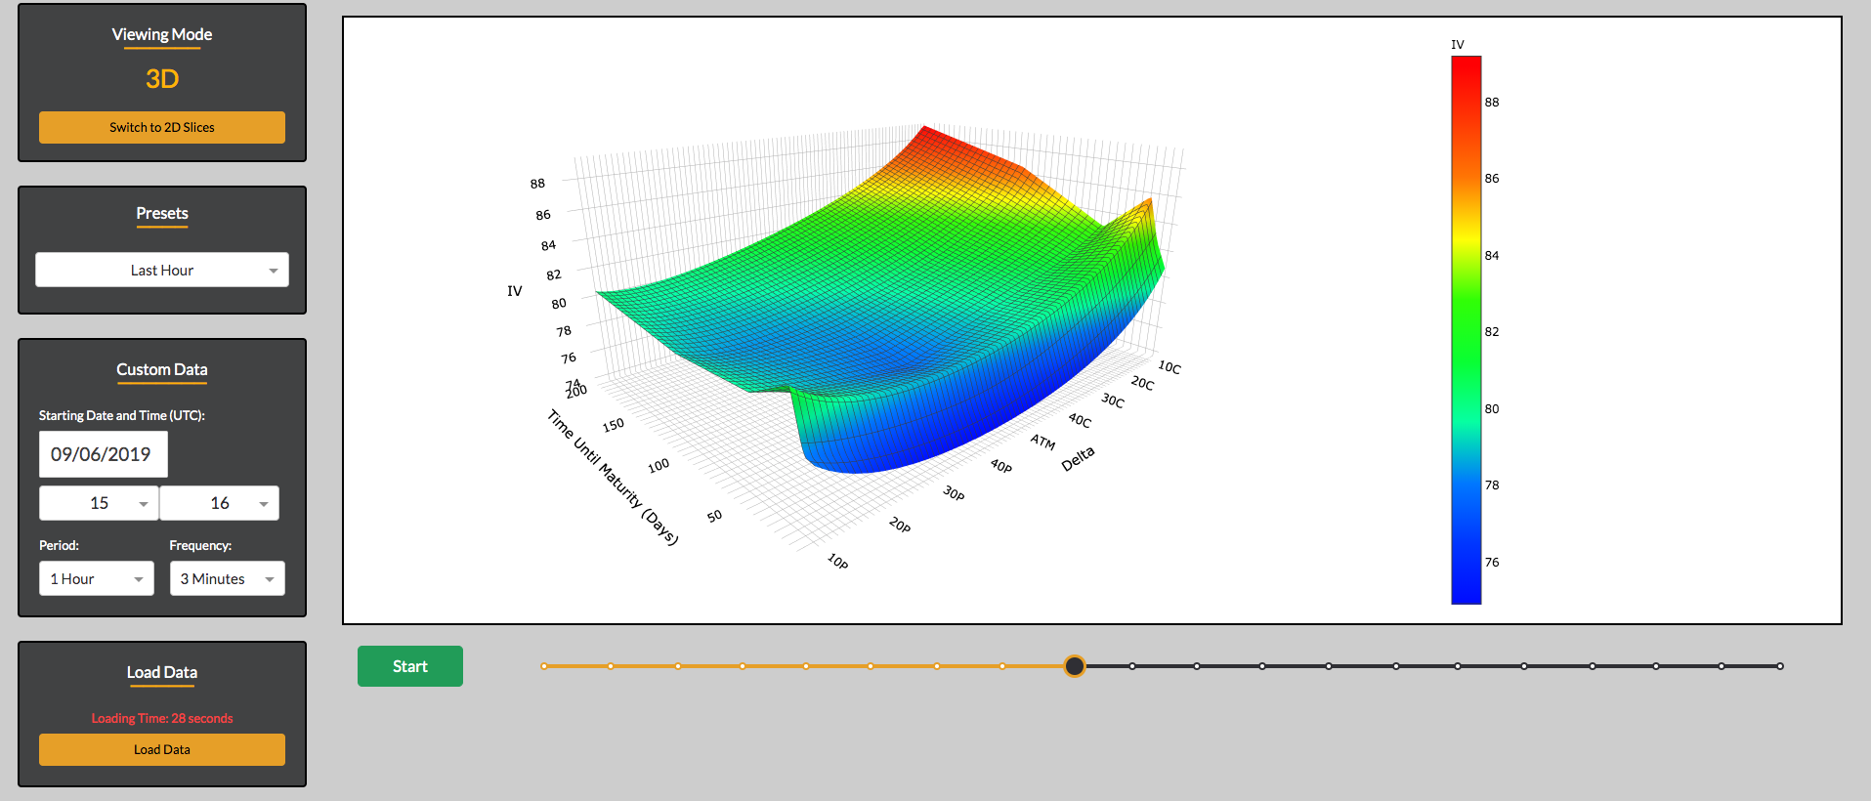Click the 'Delta' axis label
The image size is (1871, 801).
pos(1078,458)
